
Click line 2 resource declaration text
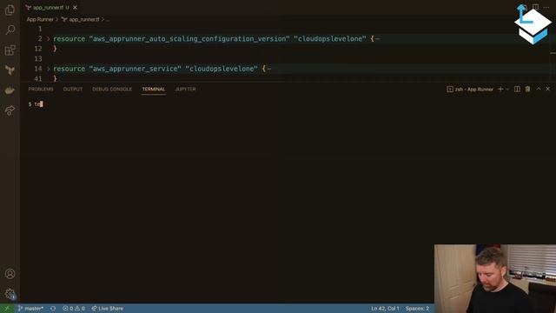pos(214,38)
